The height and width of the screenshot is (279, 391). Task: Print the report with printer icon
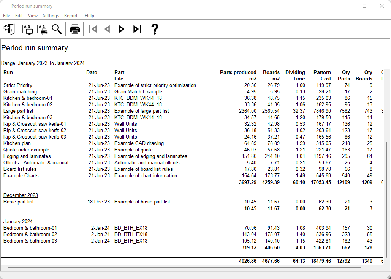[x=75, y=29]
